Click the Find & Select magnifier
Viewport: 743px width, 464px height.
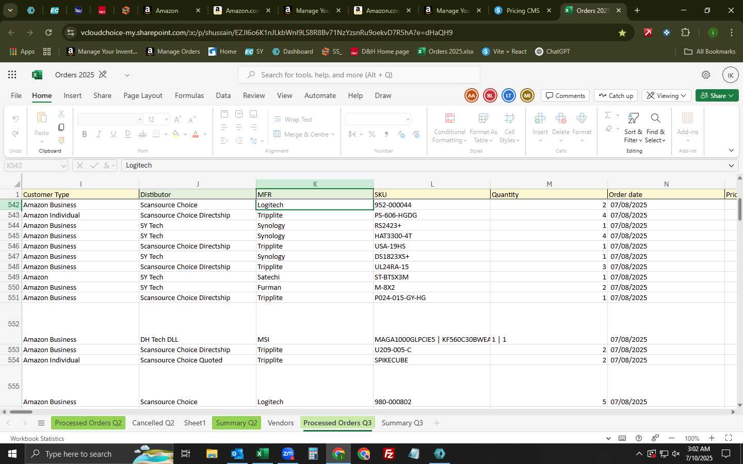click(x=655, y=119)
